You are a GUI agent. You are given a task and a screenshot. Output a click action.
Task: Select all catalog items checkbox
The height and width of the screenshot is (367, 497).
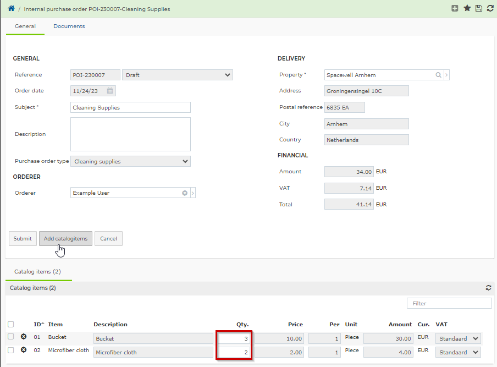click(x=11, y=324)
